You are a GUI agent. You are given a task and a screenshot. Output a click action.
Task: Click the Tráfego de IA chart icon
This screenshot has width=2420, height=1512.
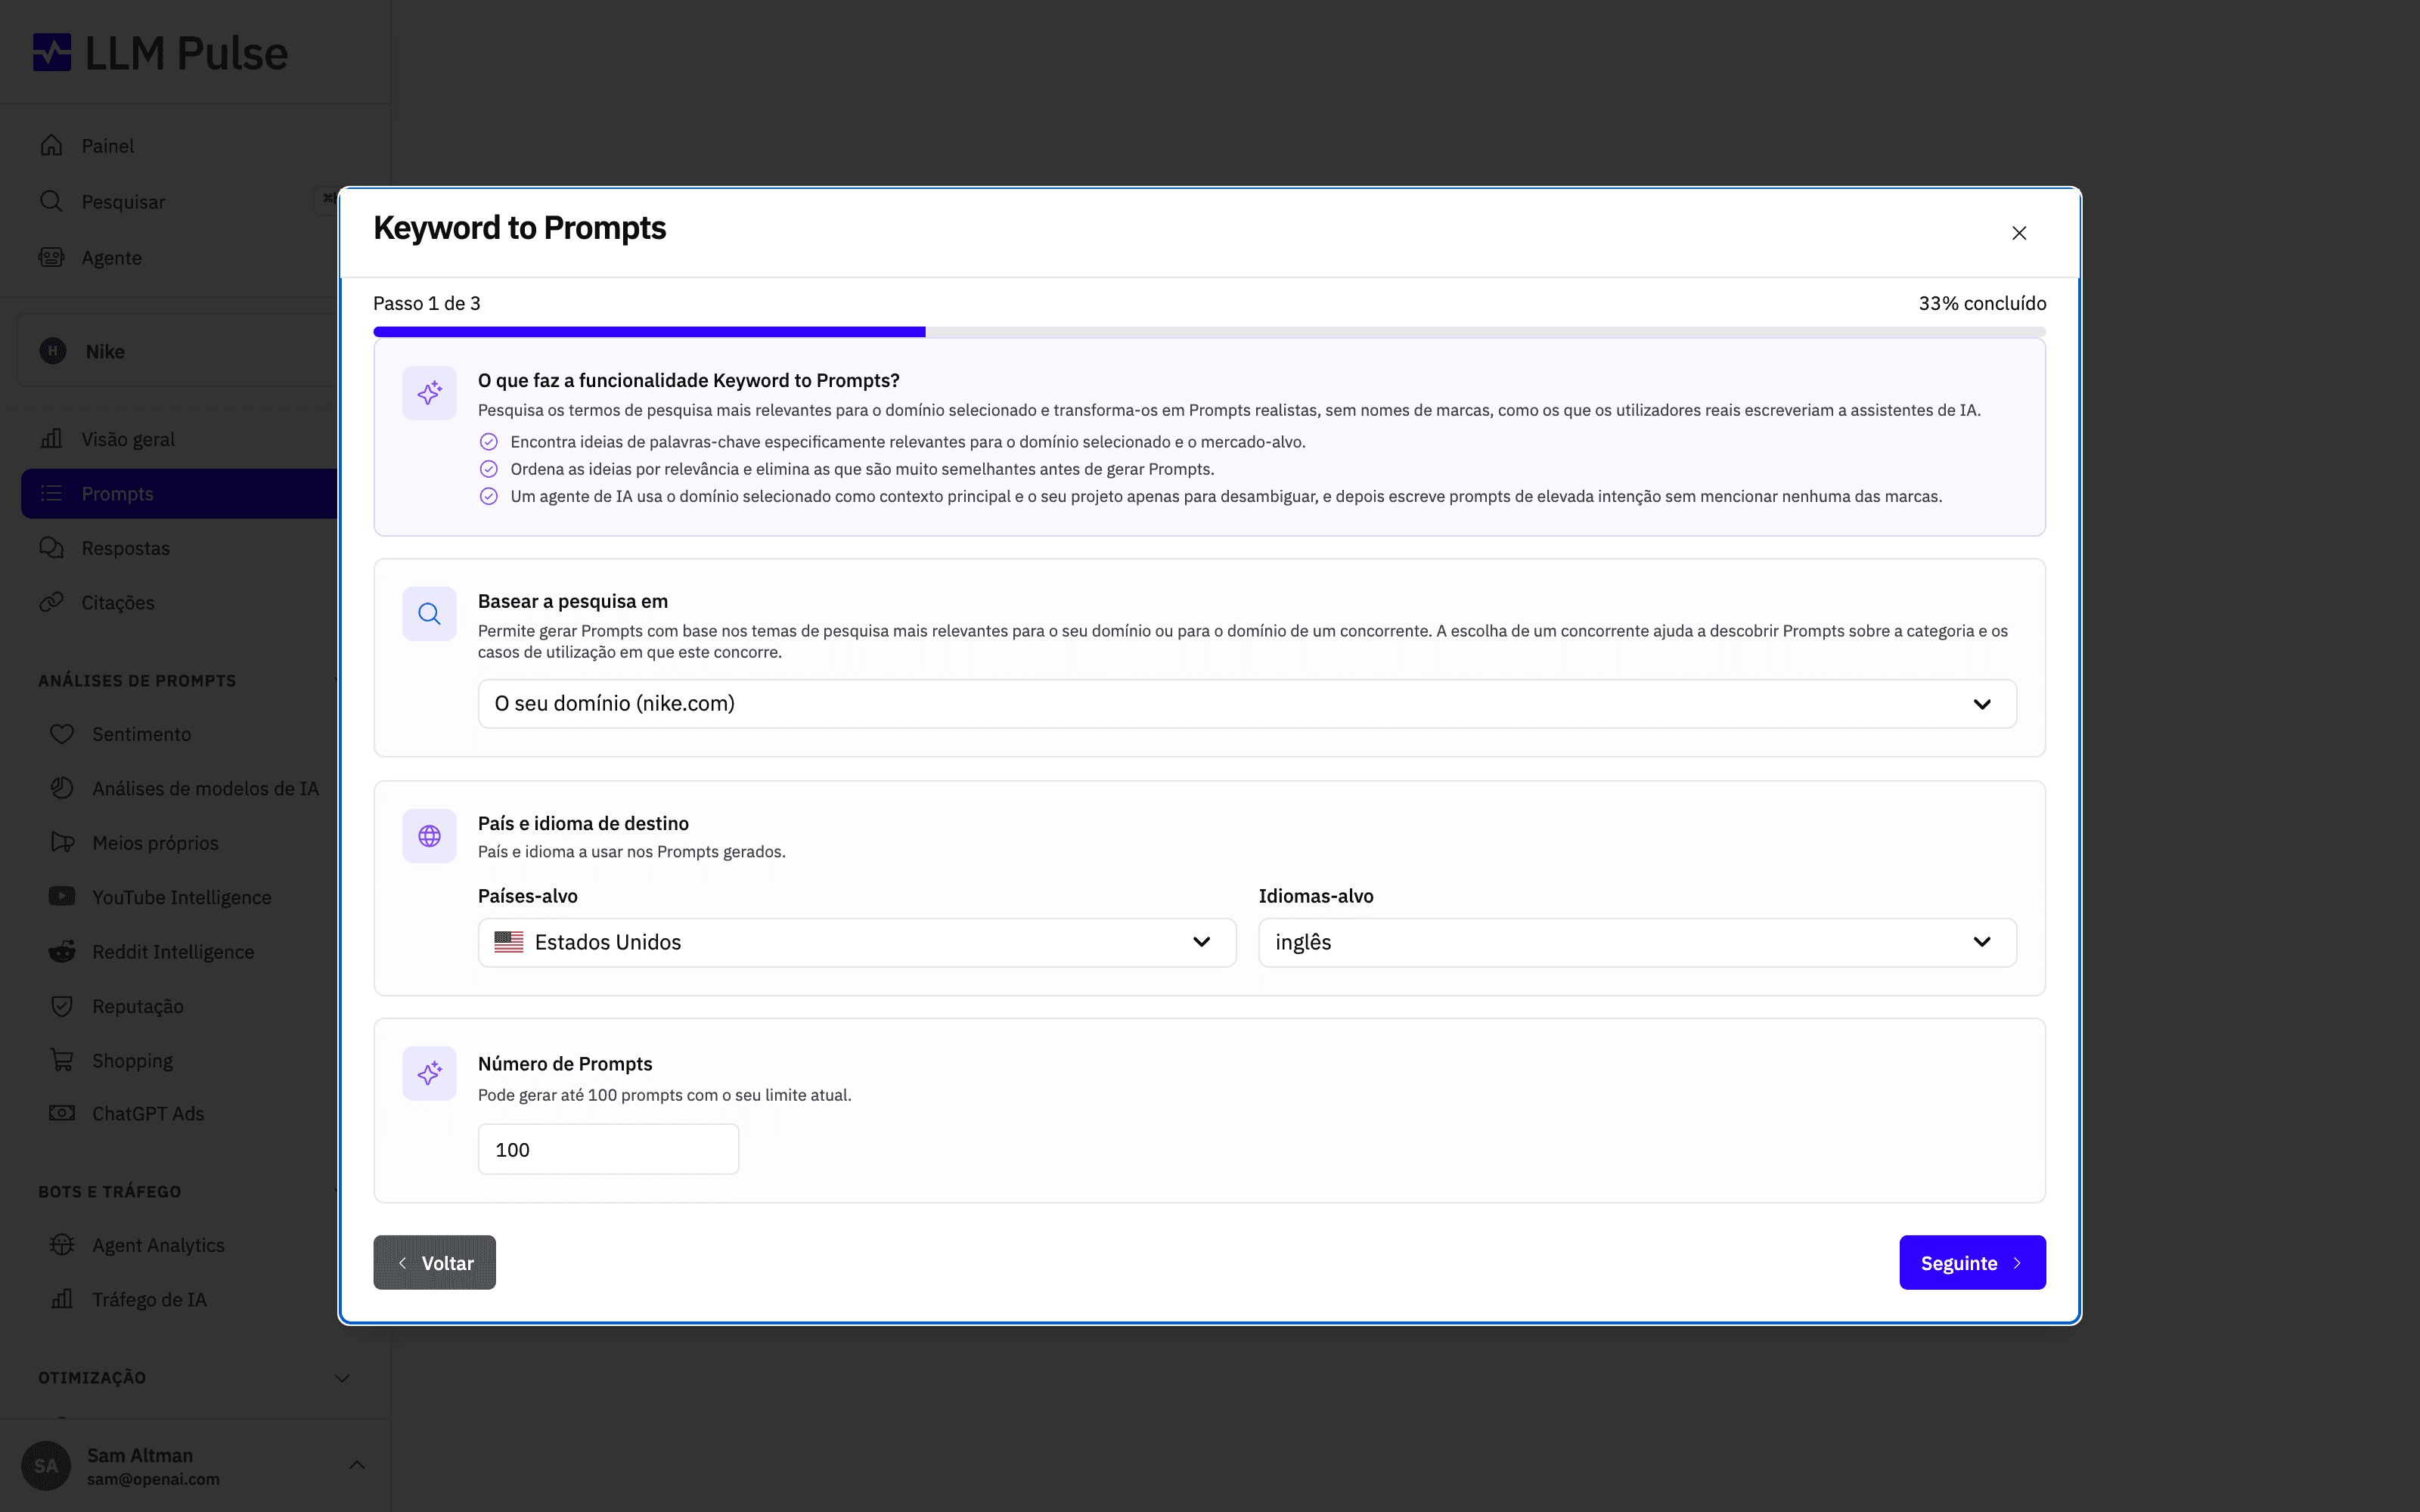click(62, 1299)
